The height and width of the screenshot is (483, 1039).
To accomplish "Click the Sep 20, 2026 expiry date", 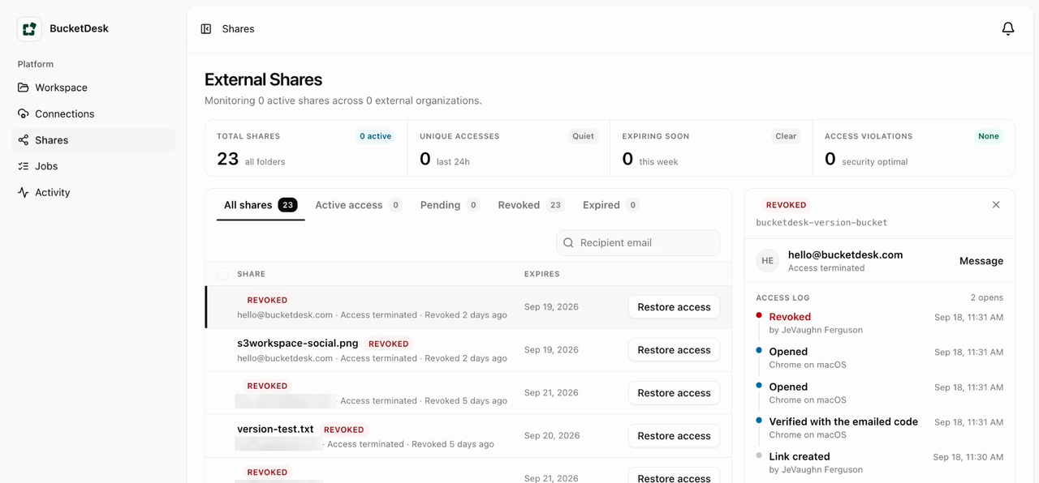I will click(552, 436).
